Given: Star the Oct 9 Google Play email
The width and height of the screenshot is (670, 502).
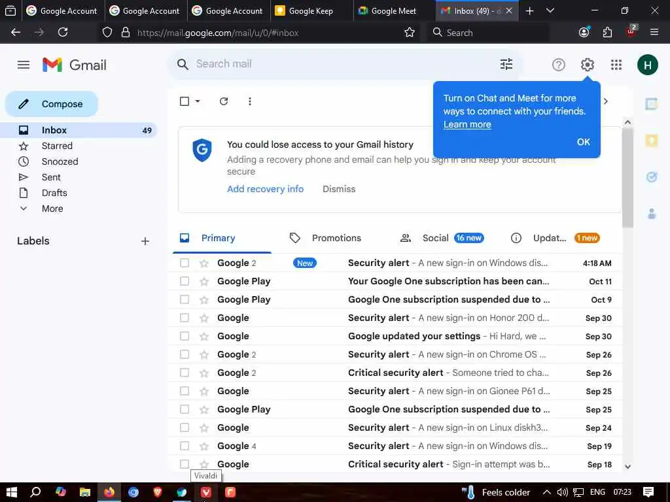Looking at the screenshot, I should (x=204, y=299).
